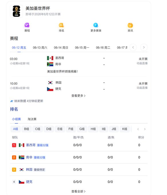Select the A组 group chip

click(x=15, y=129)
